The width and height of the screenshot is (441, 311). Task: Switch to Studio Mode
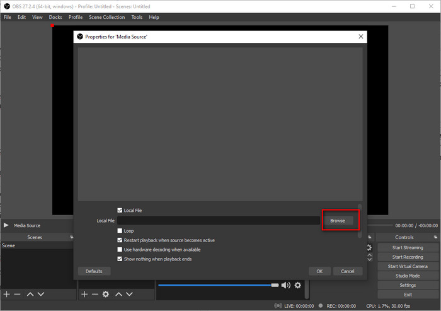pyautogui.click(x=408, y=276)
